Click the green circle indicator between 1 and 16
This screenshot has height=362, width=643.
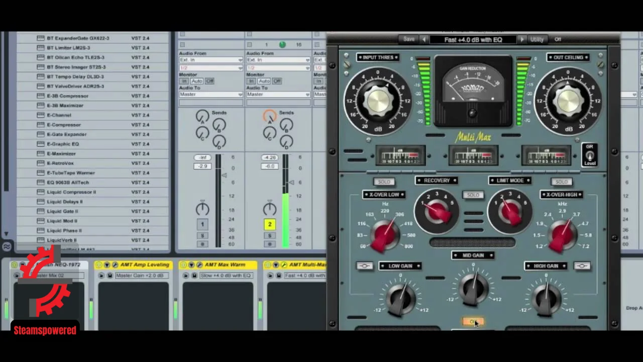tap(282, 45)
